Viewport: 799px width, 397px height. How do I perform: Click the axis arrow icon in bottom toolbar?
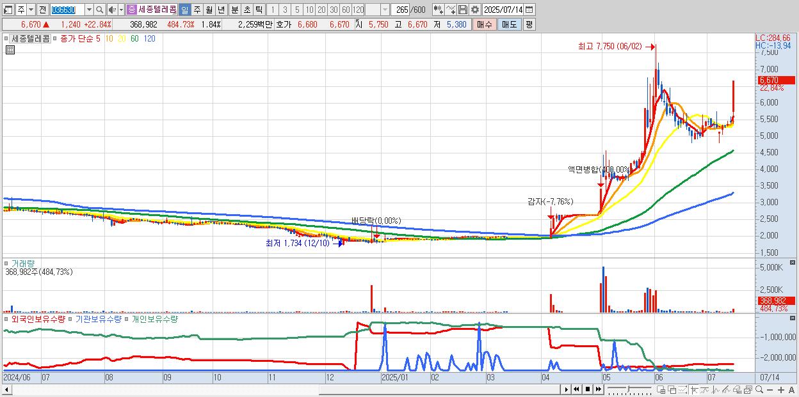pos(694,389)
